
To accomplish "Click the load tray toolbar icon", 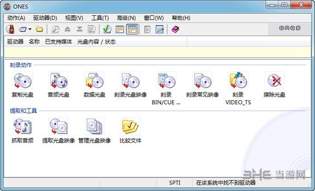I will 80,29.
